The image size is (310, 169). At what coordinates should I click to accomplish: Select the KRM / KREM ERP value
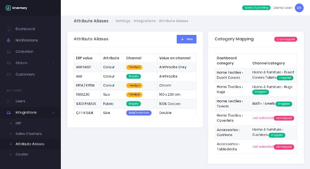[x=85, y=85]
